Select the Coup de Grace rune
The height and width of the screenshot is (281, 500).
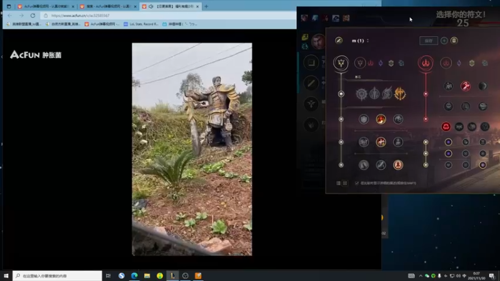[364, 165]
